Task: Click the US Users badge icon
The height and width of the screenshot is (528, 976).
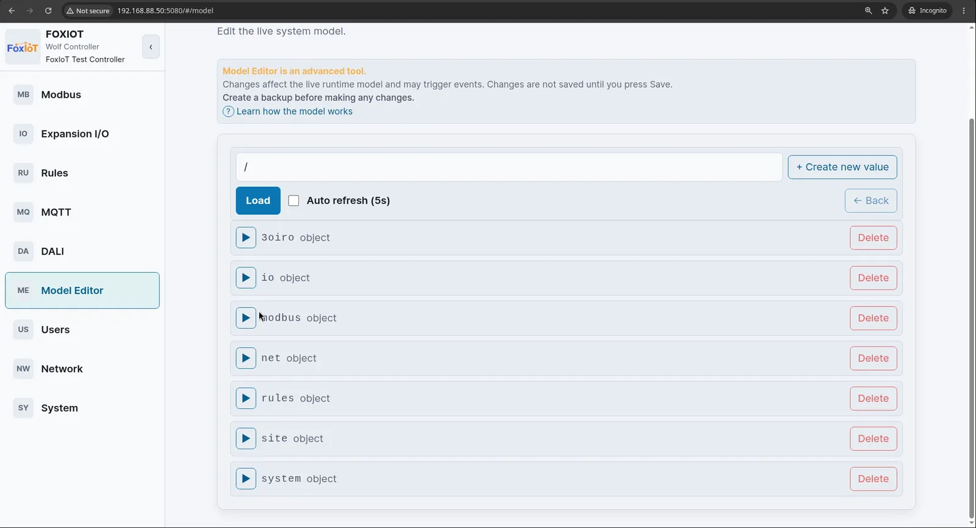Action: coord(23,330)
